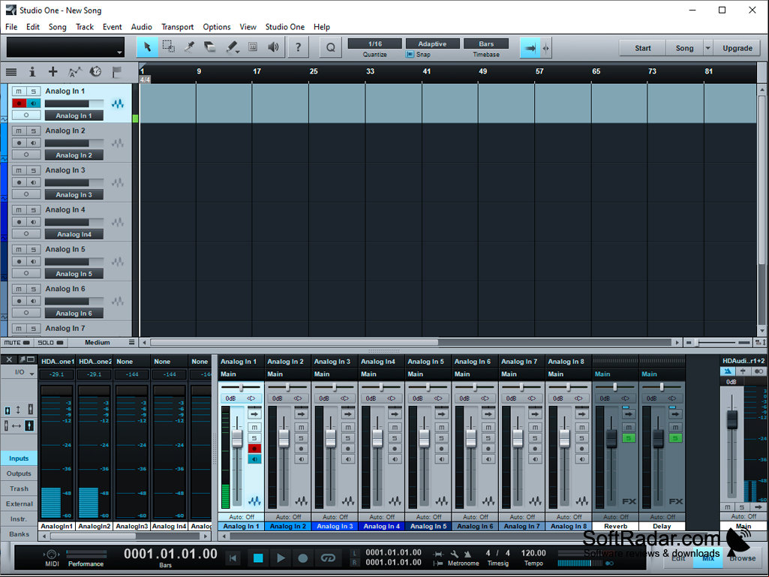This screenshot has height=577, width=769.
Task: Select the Paint pencil tool
Action: click(x=232, y=47)
